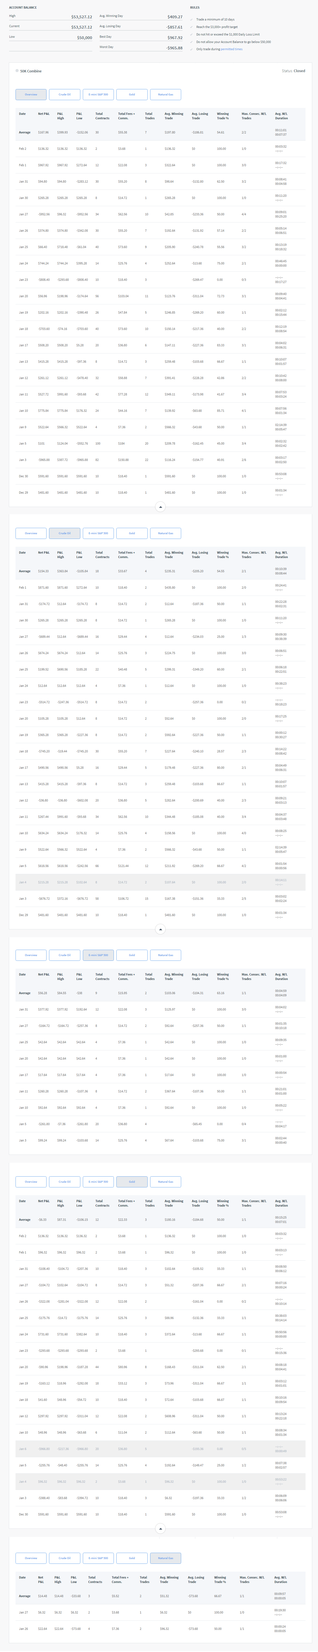Click checkmark beside the account balance below $50,000 rule
The height and width of the screenshot is (1652, 318).
tap(191, 42)
